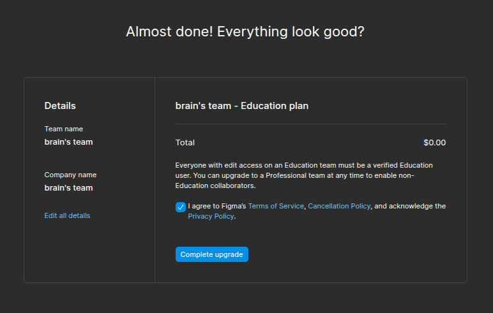Click the I agree to Figma's label text

coord(217,207)
